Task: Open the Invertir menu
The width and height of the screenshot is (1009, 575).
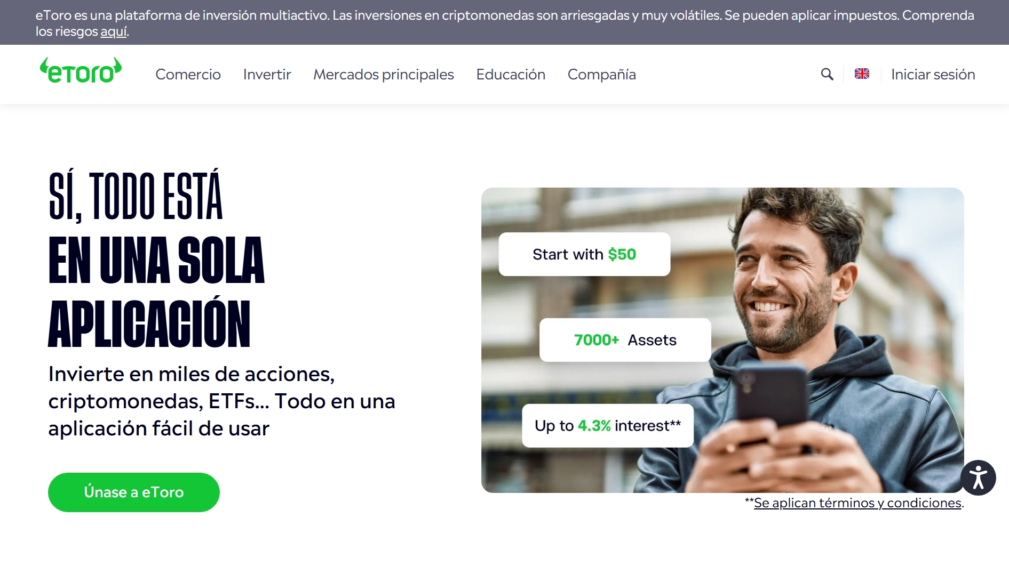Action: 267,74
